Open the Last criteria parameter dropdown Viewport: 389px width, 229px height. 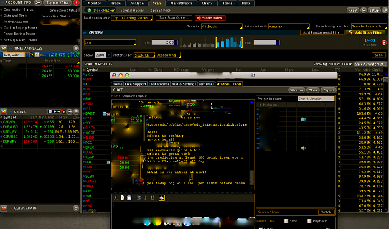110,43
